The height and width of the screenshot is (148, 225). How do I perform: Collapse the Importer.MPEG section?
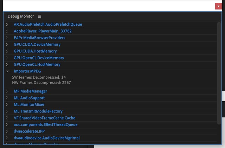tap(7, 71)
